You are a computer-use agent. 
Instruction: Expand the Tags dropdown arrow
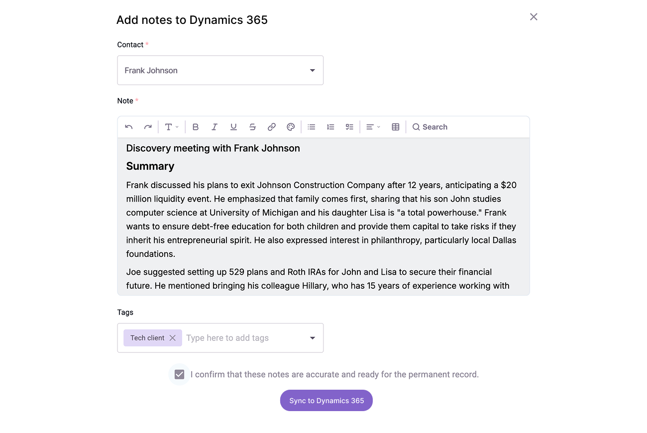click(x=313, y=338)
